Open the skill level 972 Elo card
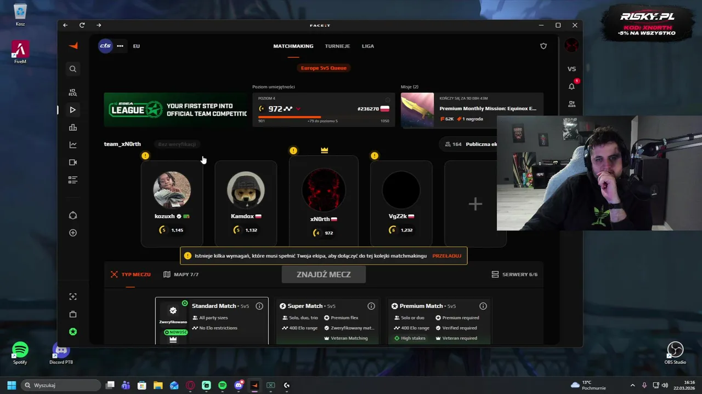The image size is (702, 394). pos(324,109)
